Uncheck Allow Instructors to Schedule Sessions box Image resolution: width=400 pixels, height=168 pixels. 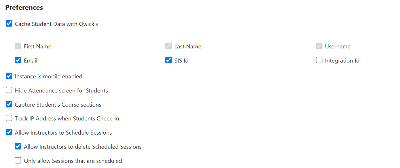pos(9,132)
